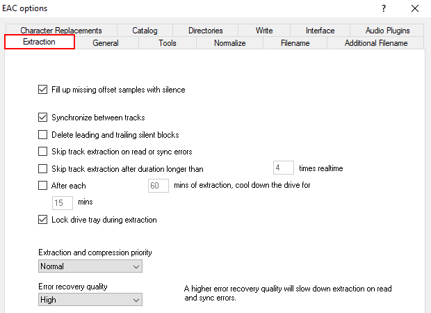Image resolution: width=431 pixels, height=313 pixels.
Task: Go to the Normalize tab
Action: (230, 43)
